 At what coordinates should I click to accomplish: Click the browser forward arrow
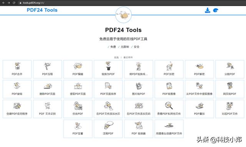pos(9,3)
